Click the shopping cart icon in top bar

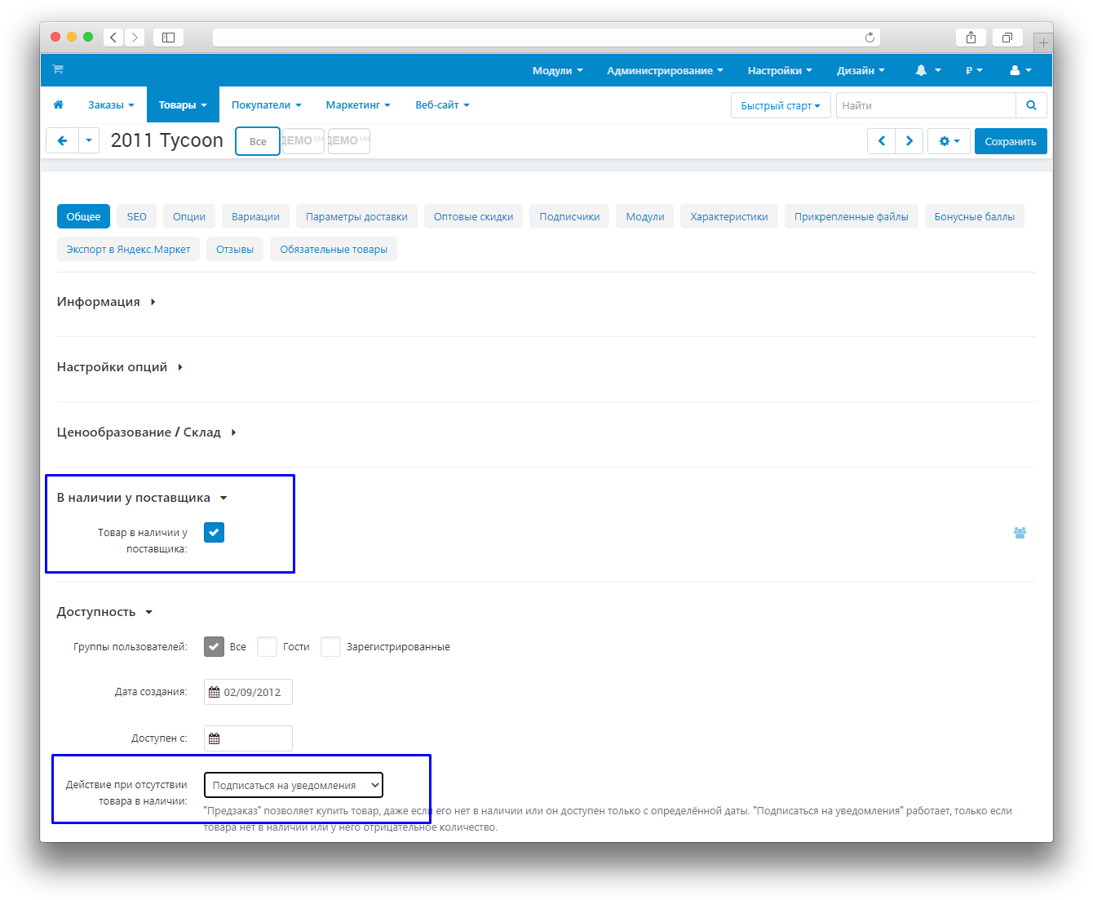tap(58, 69)
